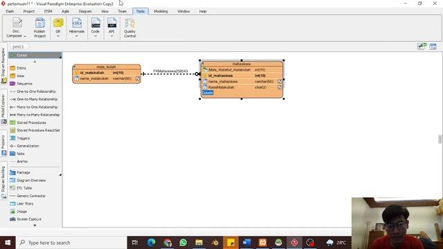Screen dimensions: 443x249
Task: Select the id_matakuliah column
Action: [x=92, y=73]
